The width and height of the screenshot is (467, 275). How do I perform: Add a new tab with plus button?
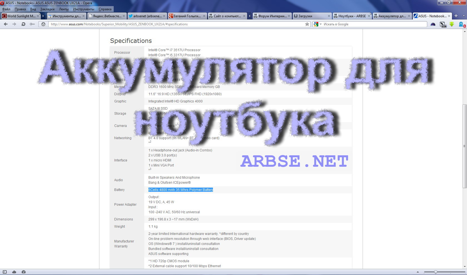click(456, 16)
